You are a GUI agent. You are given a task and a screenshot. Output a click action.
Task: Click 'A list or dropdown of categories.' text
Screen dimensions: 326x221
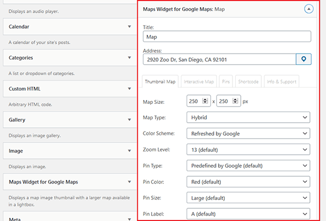(42, 73)
